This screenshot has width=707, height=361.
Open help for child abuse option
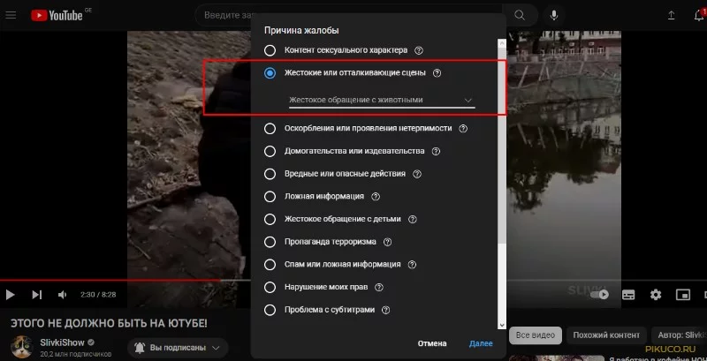tap(412, 219)
